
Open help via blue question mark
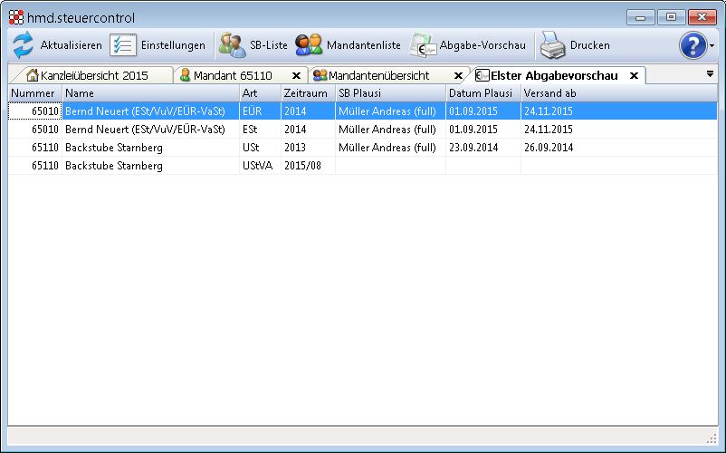(x=693, y=45)
